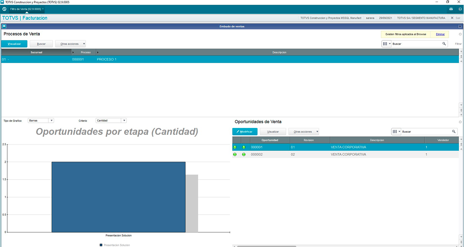Image resolution: width=464 pixels, height=247 pixels.
Task: Click the Buscar field in Procesos de Venta
Action: click(x=416, y=44)
